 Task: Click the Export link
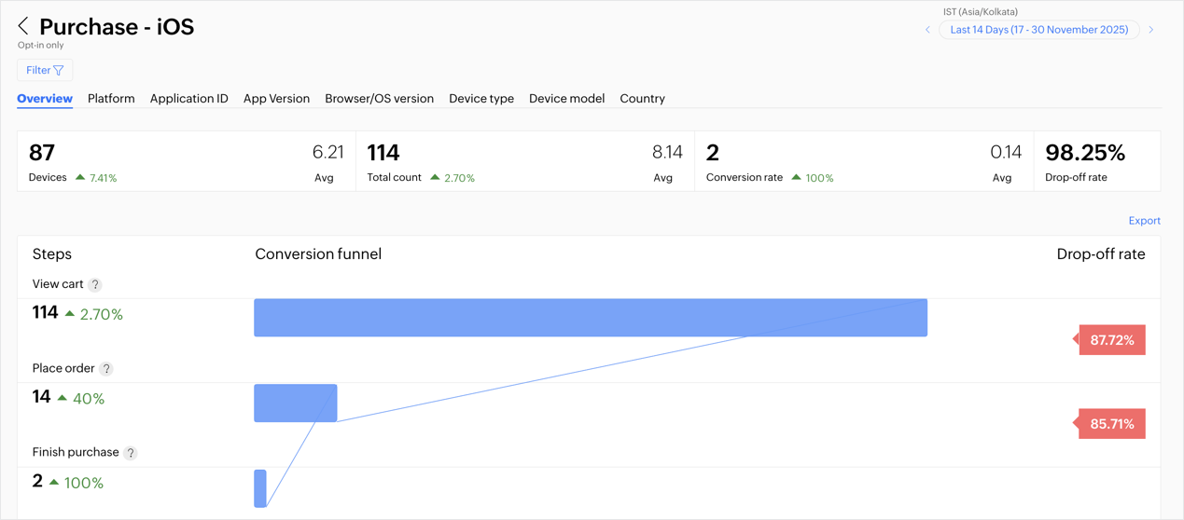point(1144,221)
